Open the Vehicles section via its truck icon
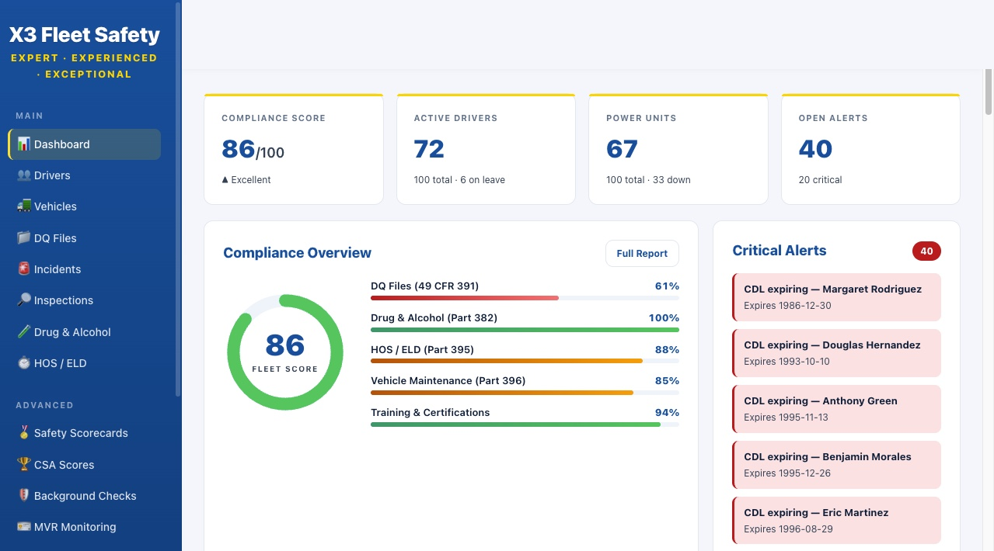 [x=24, y=206]
